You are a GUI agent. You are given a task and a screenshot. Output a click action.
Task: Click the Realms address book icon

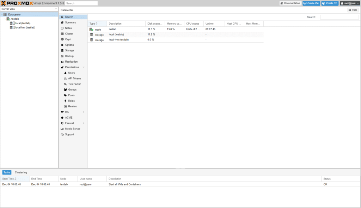coord(65,106)
